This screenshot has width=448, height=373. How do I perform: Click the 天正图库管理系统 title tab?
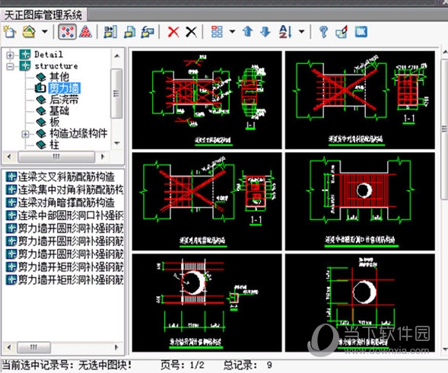point(43,15)
